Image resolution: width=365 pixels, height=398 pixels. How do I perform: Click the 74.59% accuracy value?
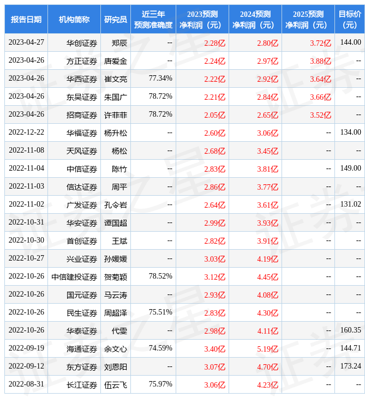point(160,348)
